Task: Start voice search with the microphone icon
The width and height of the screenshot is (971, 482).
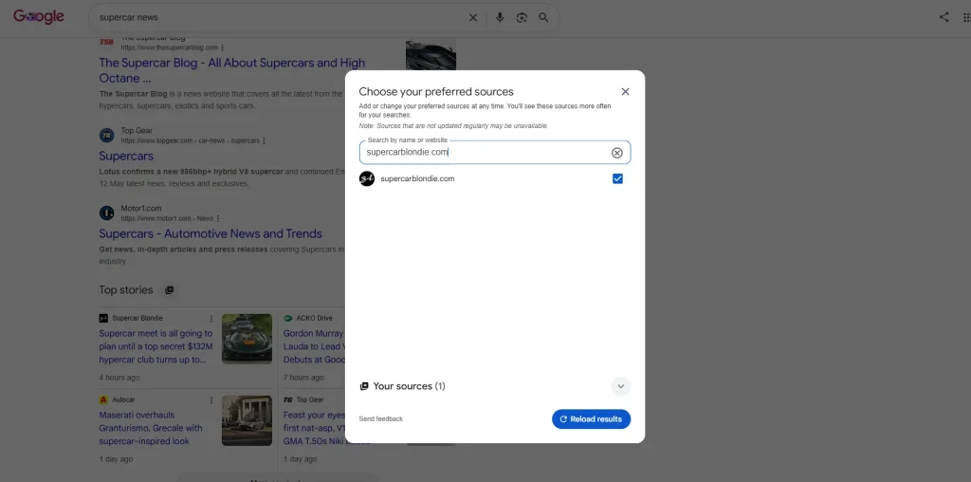Action: [x=500, y=17]
